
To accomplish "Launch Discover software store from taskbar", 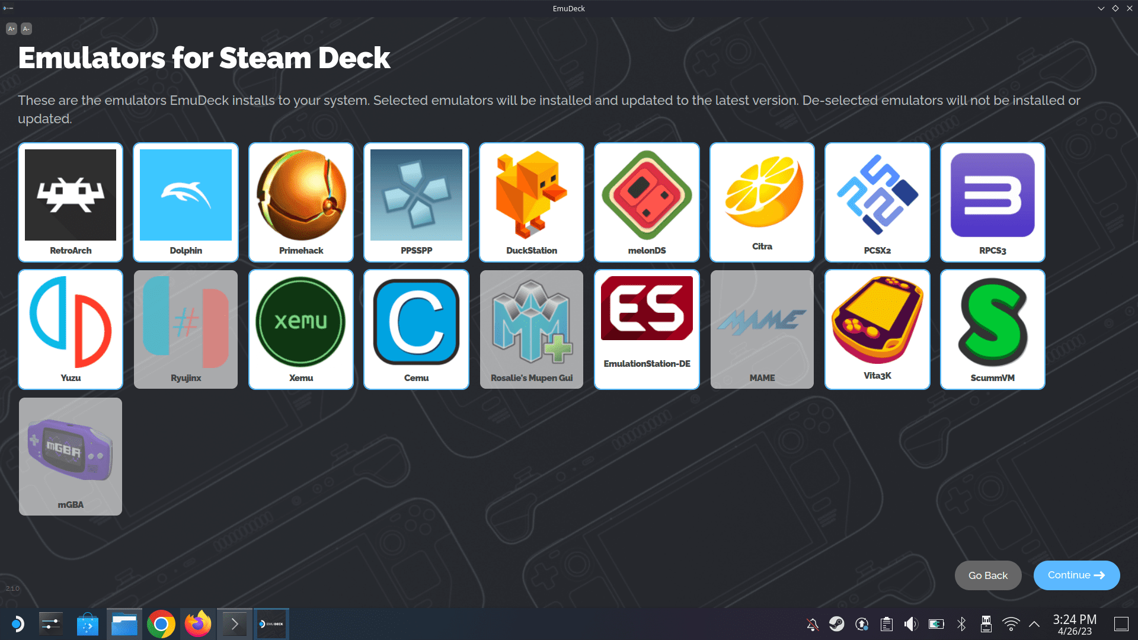I will point(88,624).
